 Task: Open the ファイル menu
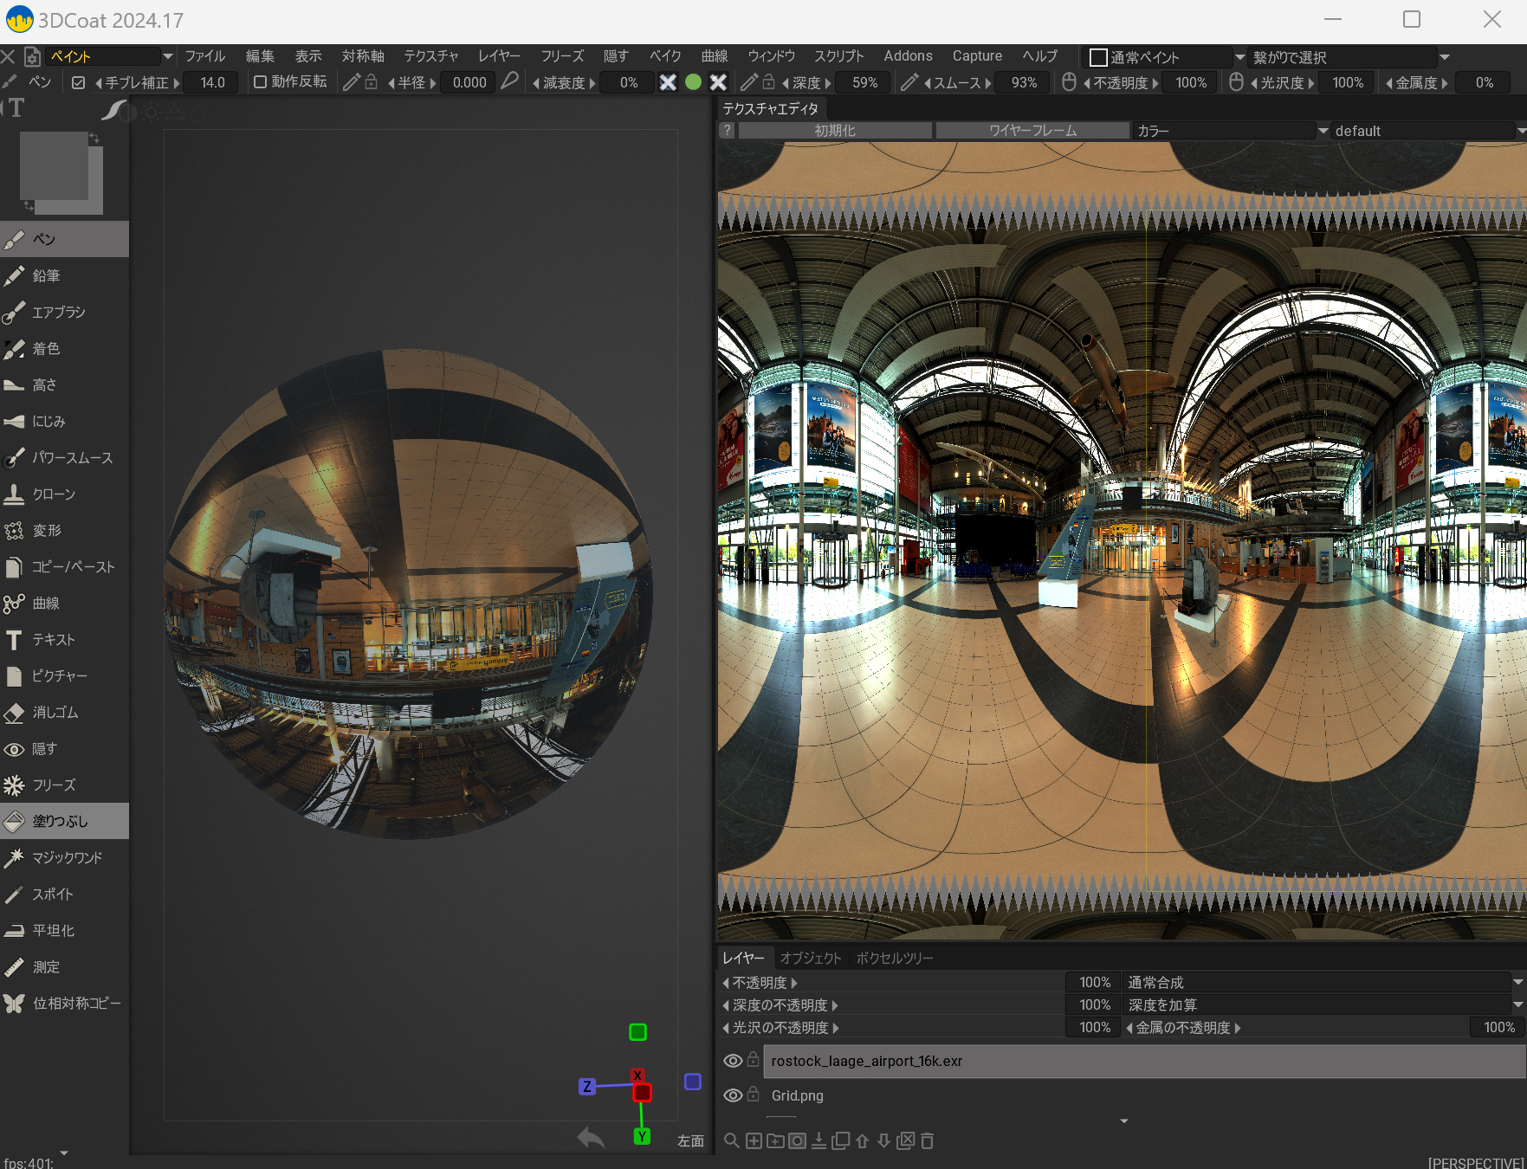pyautogui.click(x=204, y=56)
